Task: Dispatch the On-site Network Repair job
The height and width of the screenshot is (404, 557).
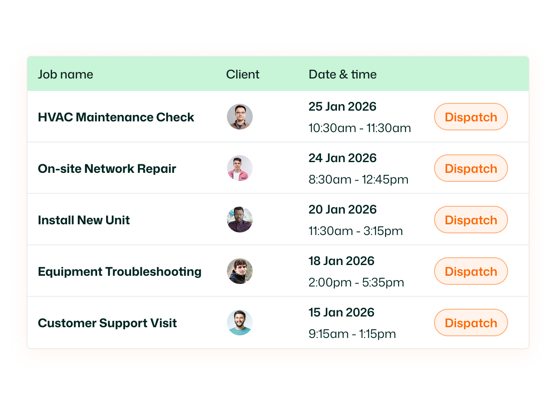Action: coord(471,168)
